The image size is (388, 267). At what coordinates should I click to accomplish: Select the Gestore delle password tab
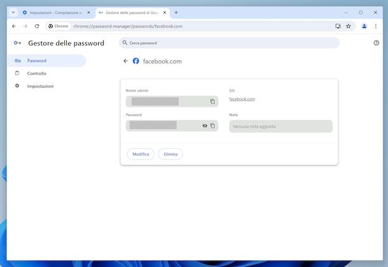pos(132,12)
